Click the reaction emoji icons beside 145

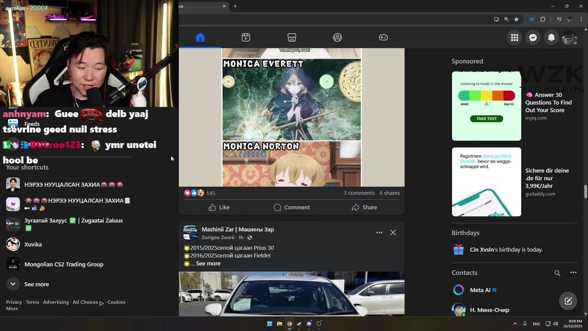[194, 193]
